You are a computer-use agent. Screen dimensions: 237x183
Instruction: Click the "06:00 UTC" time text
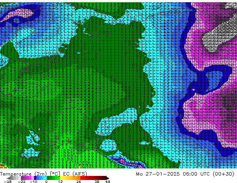pyautogui.click(x=196, y=174)
